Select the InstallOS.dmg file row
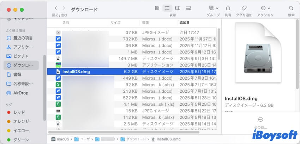The image size is (300, 144). (x=132, y=72)
